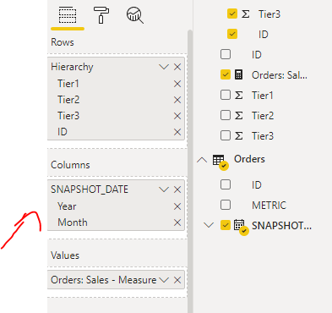Expand the SNAPSHOT... date hierarchy
Screen dimensions: 332x313
point(209,225)
